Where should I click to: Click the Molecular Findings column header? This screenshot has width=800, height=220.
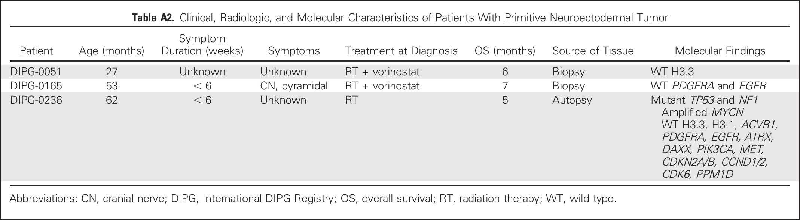[x=720, y=51]
